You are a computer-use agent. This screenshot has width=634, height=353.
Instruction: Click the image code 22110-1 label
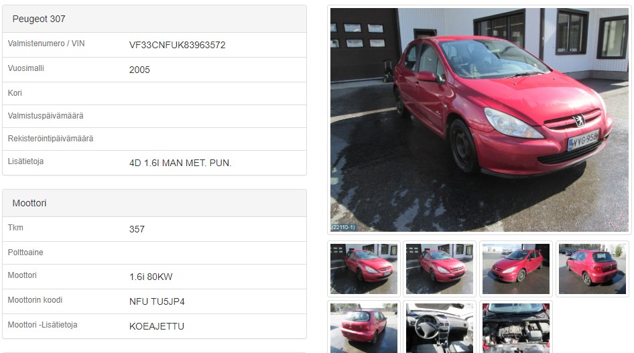[x=343, y=227]
